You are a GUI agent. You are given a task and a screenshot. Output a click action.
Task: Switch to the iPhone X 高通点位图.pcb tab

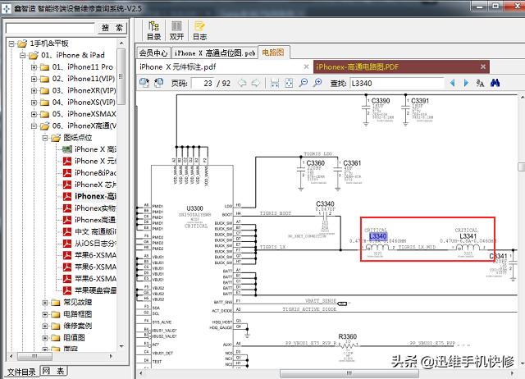tap(214, 53)
